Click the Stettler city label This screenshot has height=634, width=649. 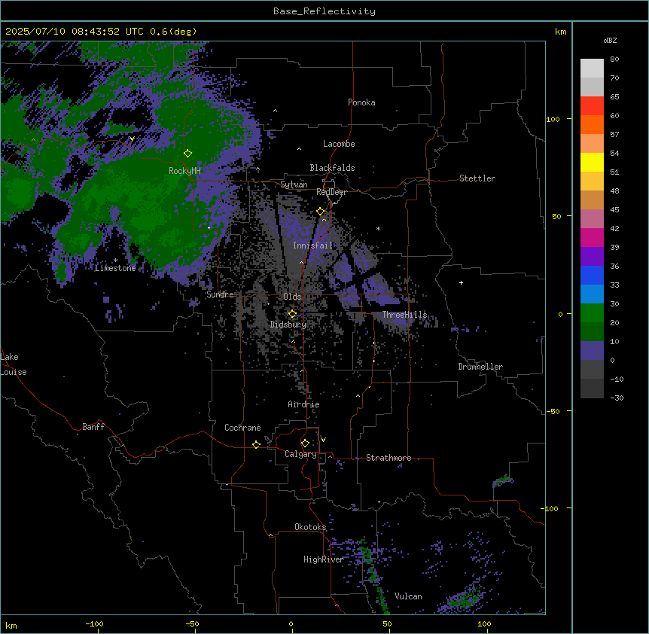tap(477, 178)
